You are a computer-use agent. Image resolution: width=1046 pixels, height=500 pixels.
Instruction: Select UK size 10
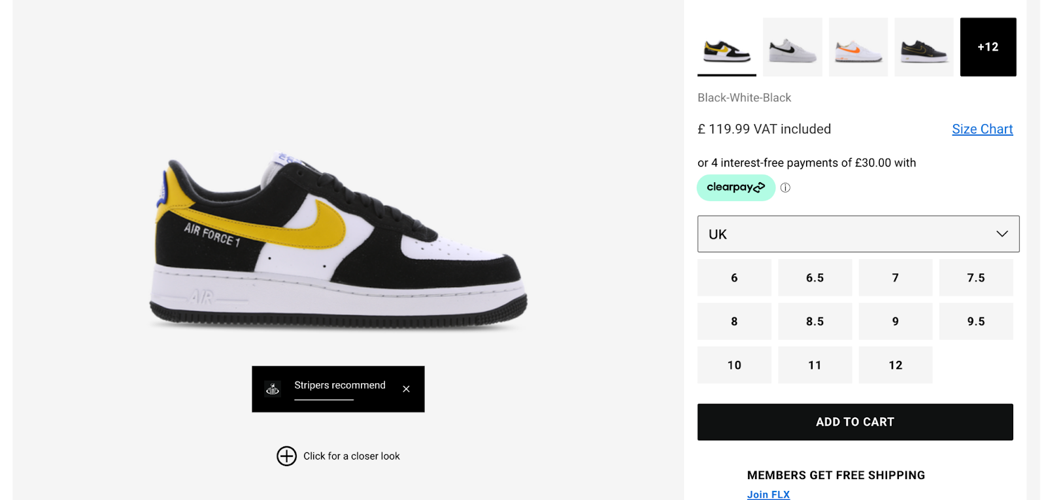[x=734, y=365]
